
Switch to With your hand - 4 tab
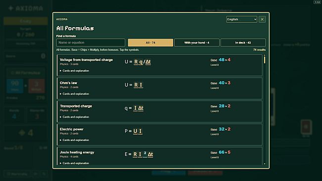tap(197, 43)
